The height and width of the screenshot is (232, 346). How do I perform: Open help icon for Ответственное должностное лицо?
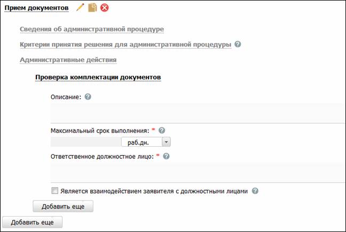point(166,156)
